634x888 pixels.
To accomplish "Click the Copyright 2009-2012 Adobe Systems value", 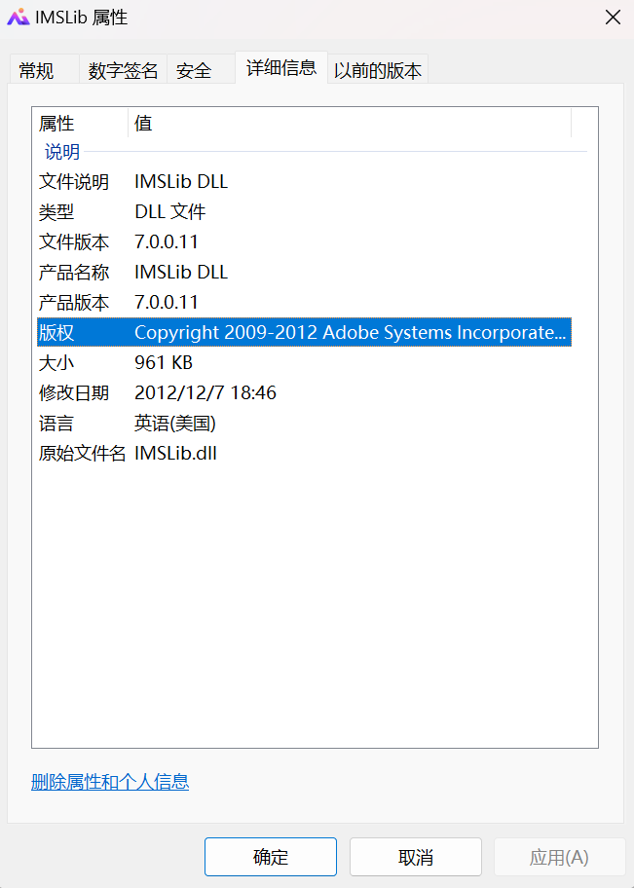I will click(351, 332).
